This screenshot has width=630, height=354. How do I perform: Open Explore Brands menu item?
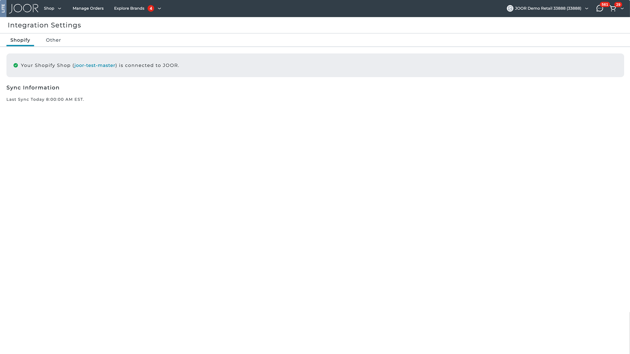click(x=129, y=8)
